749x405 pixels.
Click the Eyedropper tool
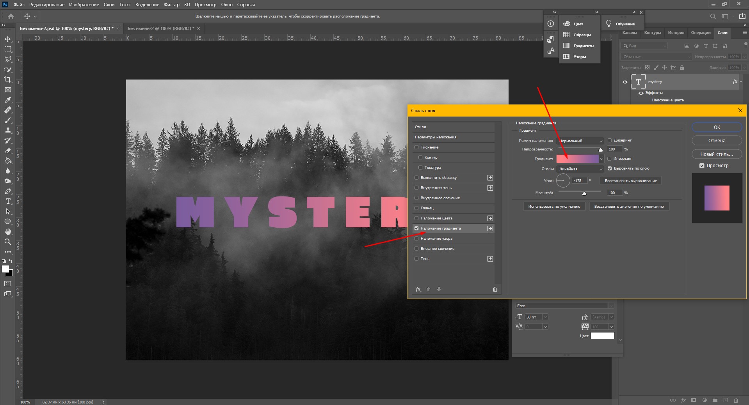pyautogui.click(x=8, y=100)
